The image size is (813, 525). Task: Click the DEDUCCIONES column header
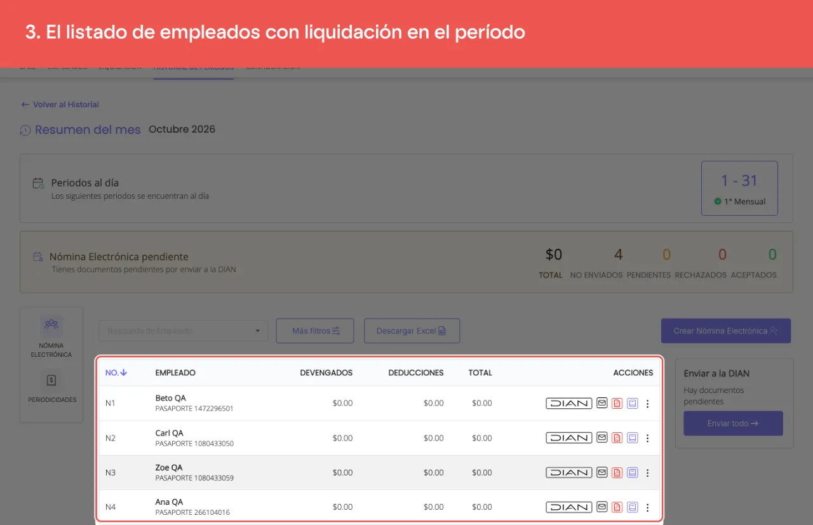tap(416, 373)
